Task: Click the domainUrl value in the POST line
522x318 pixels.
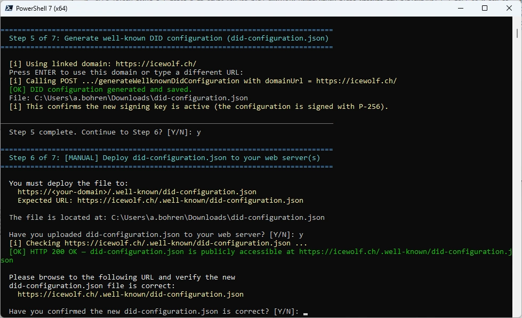Action: click(356, 81)
